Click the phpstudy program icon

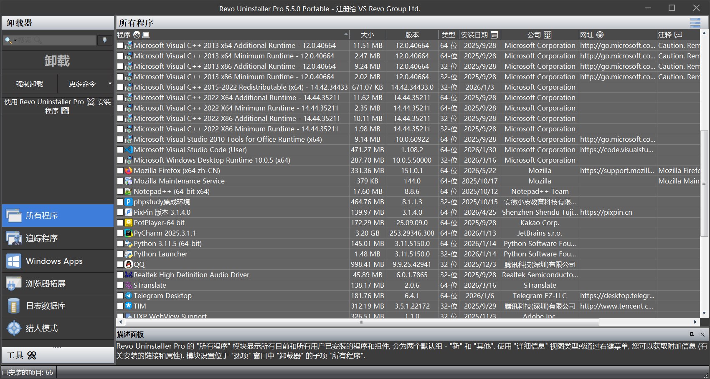point(129,202)
